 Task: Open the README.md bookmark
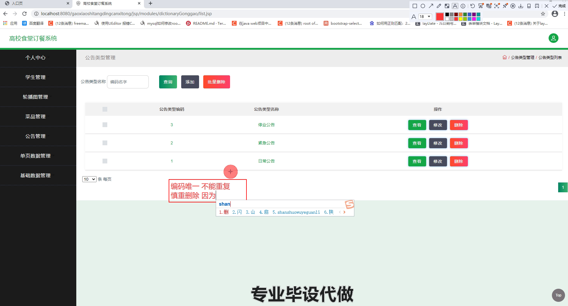click(x=206, y=23)
